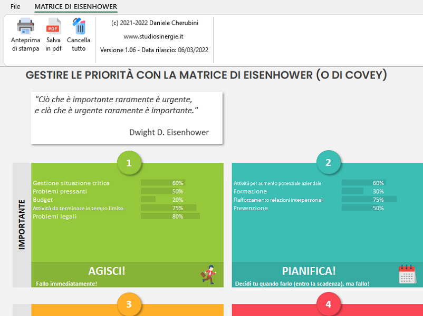Open the Anteprima di stampa printer icon
Viewport: 423px width, 316px height.
pyautogui.click(x=25, y=26)
